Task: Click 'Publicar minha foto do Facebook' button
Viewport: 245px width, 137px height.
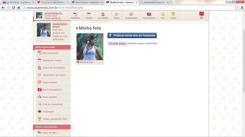Action: click(x=132, y=35)
